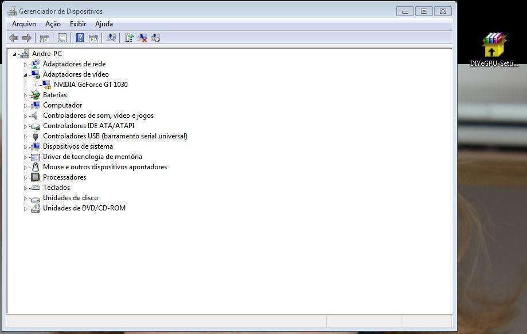The width and height of the screenshot is (527, 334).
Task: Scan for hardware changes toolbar icon
Action: [x=111, y=38]
